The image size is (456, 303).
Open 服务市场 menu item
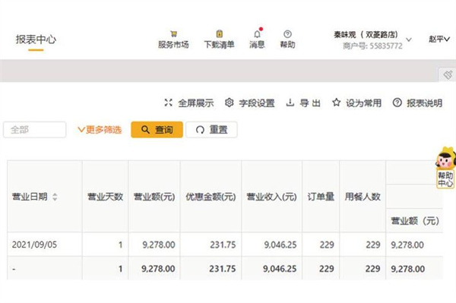click(x=173, y=39)
